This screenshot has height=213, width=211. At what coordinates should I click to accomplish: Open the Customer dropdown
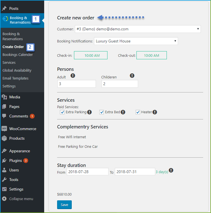[x=138, y=29]
